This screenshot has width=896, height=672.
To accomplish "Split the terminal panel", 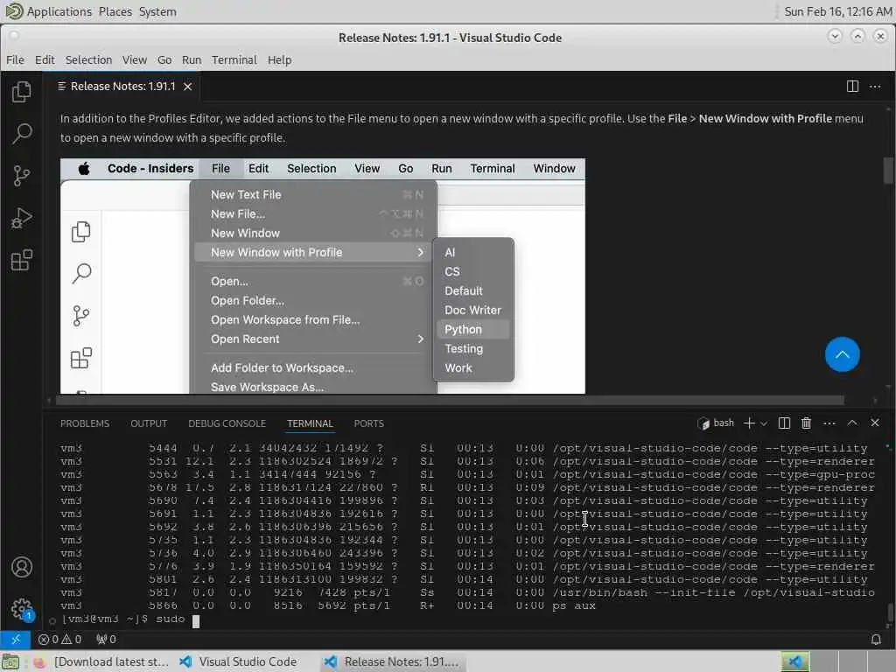I will (784, 423).
